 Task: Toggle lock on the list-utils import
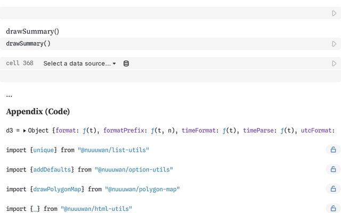tap(333, 150)
